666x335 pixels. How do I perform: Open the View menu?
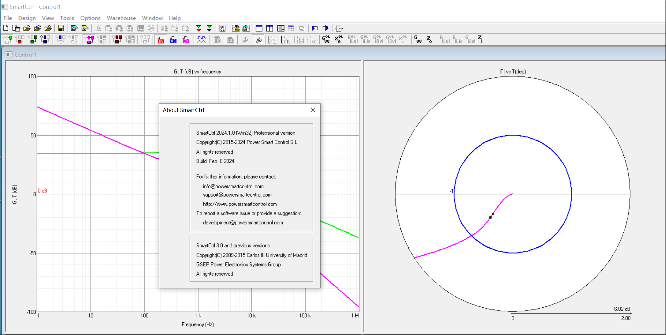[x=48, y=18]
